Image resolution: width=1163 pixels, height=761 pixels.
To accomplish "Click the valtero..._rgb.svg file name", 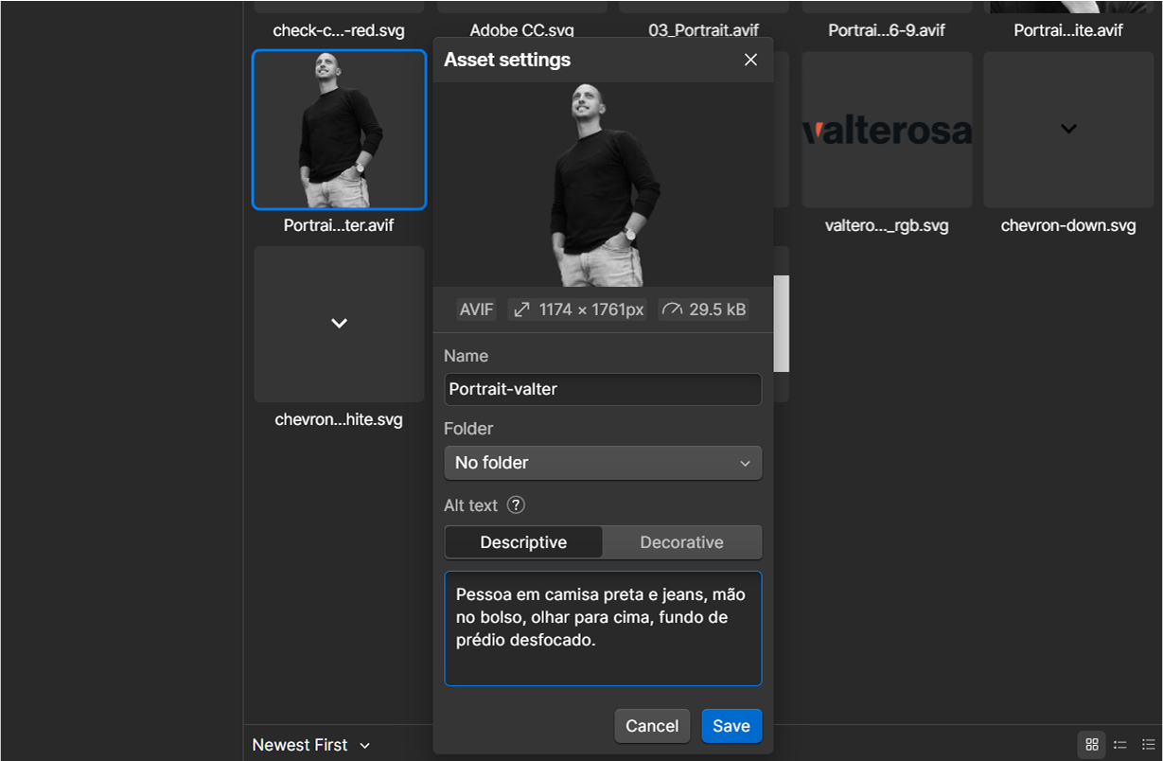I will click(x=887, y=225).
